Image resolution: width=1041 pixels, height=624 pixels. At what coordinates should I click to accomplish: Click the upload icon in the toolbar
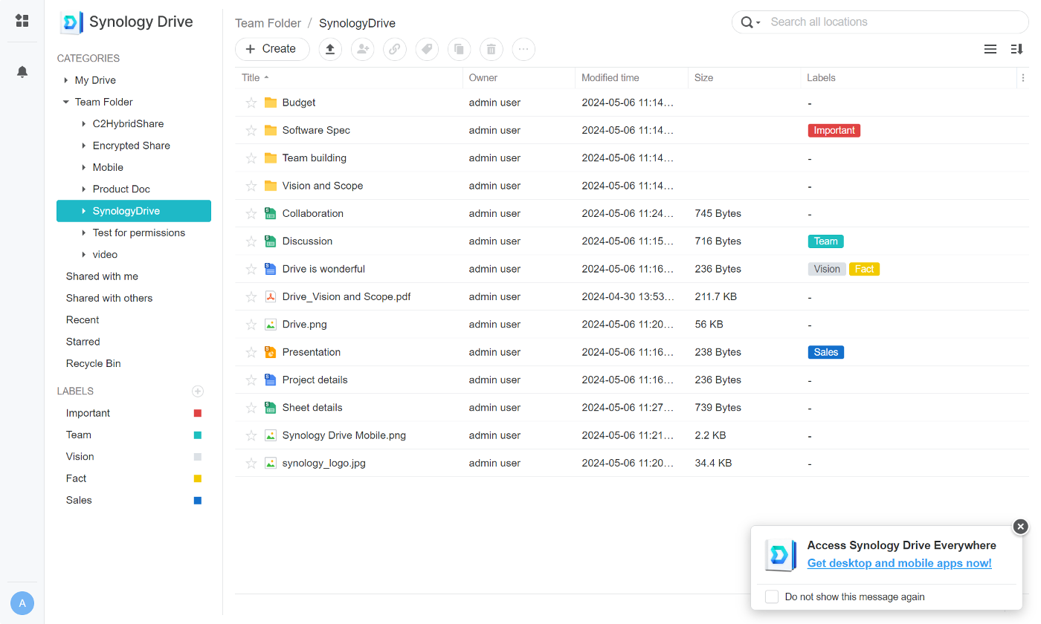(330, 49)
